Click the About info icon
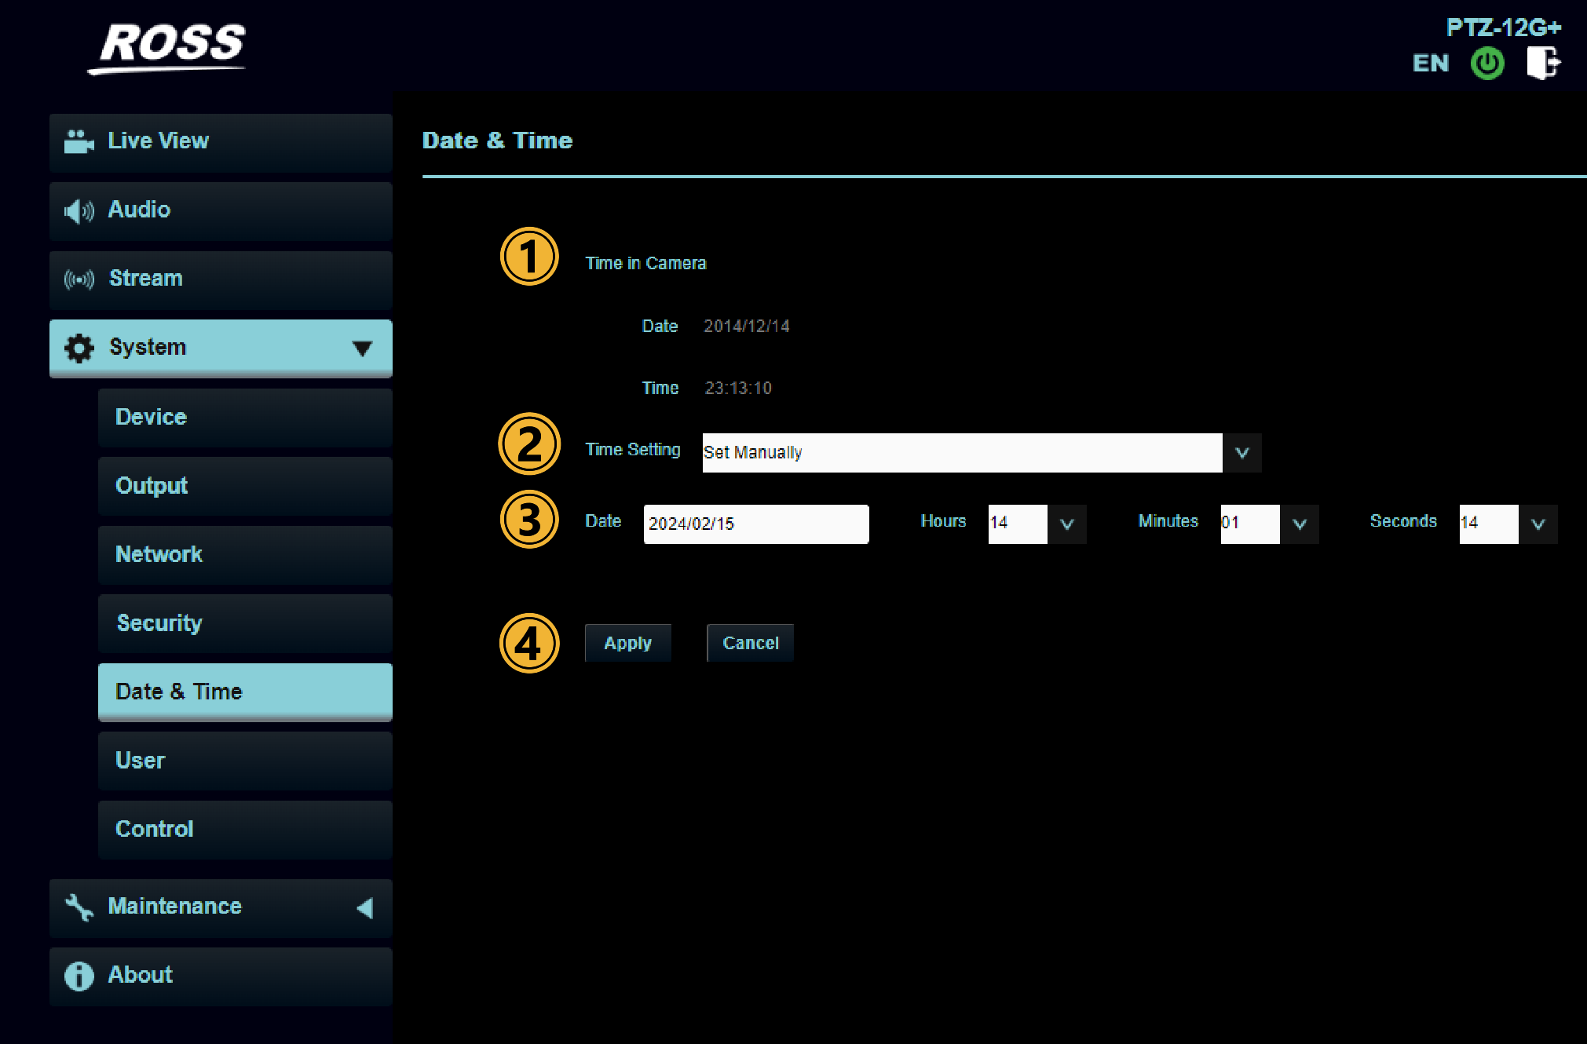Screen dimensions: 1587x1044 79,976
